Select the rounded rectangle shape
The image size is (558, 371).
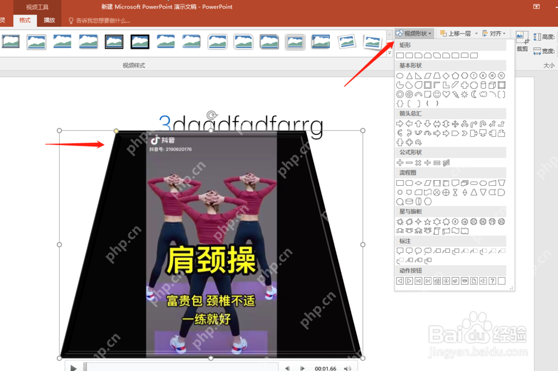409,55
